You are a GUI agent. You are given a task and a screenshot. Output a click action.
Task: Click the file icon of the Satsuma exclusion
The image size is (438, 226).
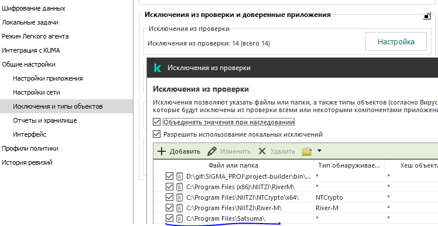point(179,218)
